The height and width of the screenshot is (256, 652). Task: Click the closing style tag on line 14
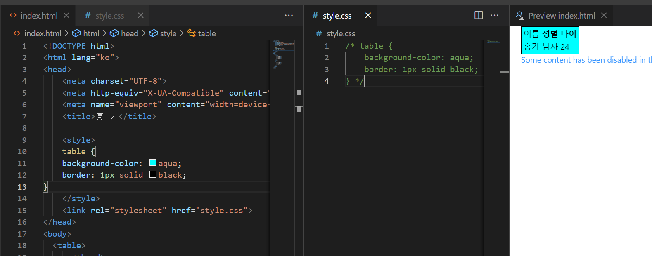[x=81, y=198]
